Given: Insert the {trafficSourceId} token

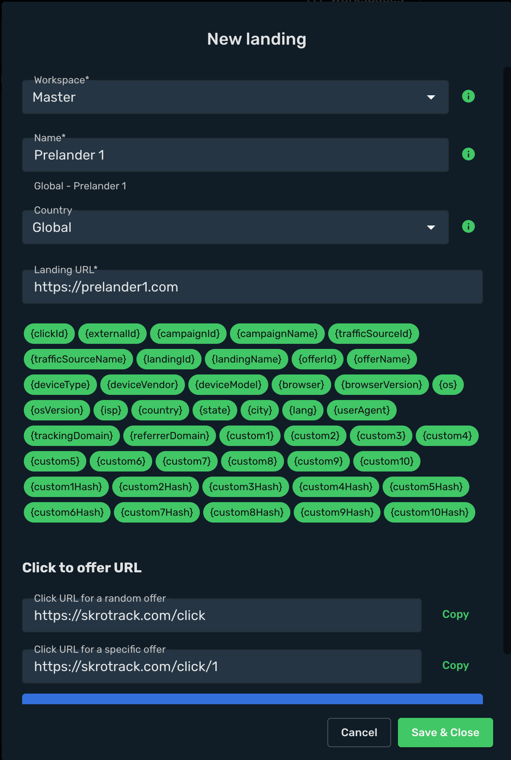Looking at the screenshot, I should click(373, 334).
